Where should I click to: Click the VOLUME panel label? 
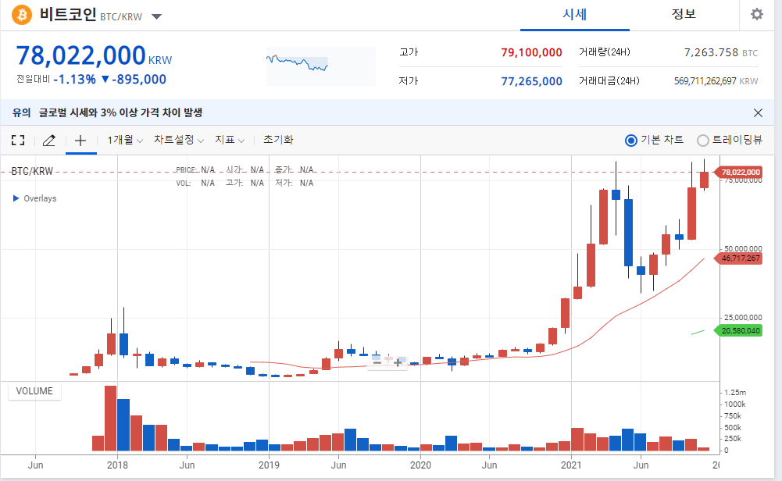click(x=34, y=391)
